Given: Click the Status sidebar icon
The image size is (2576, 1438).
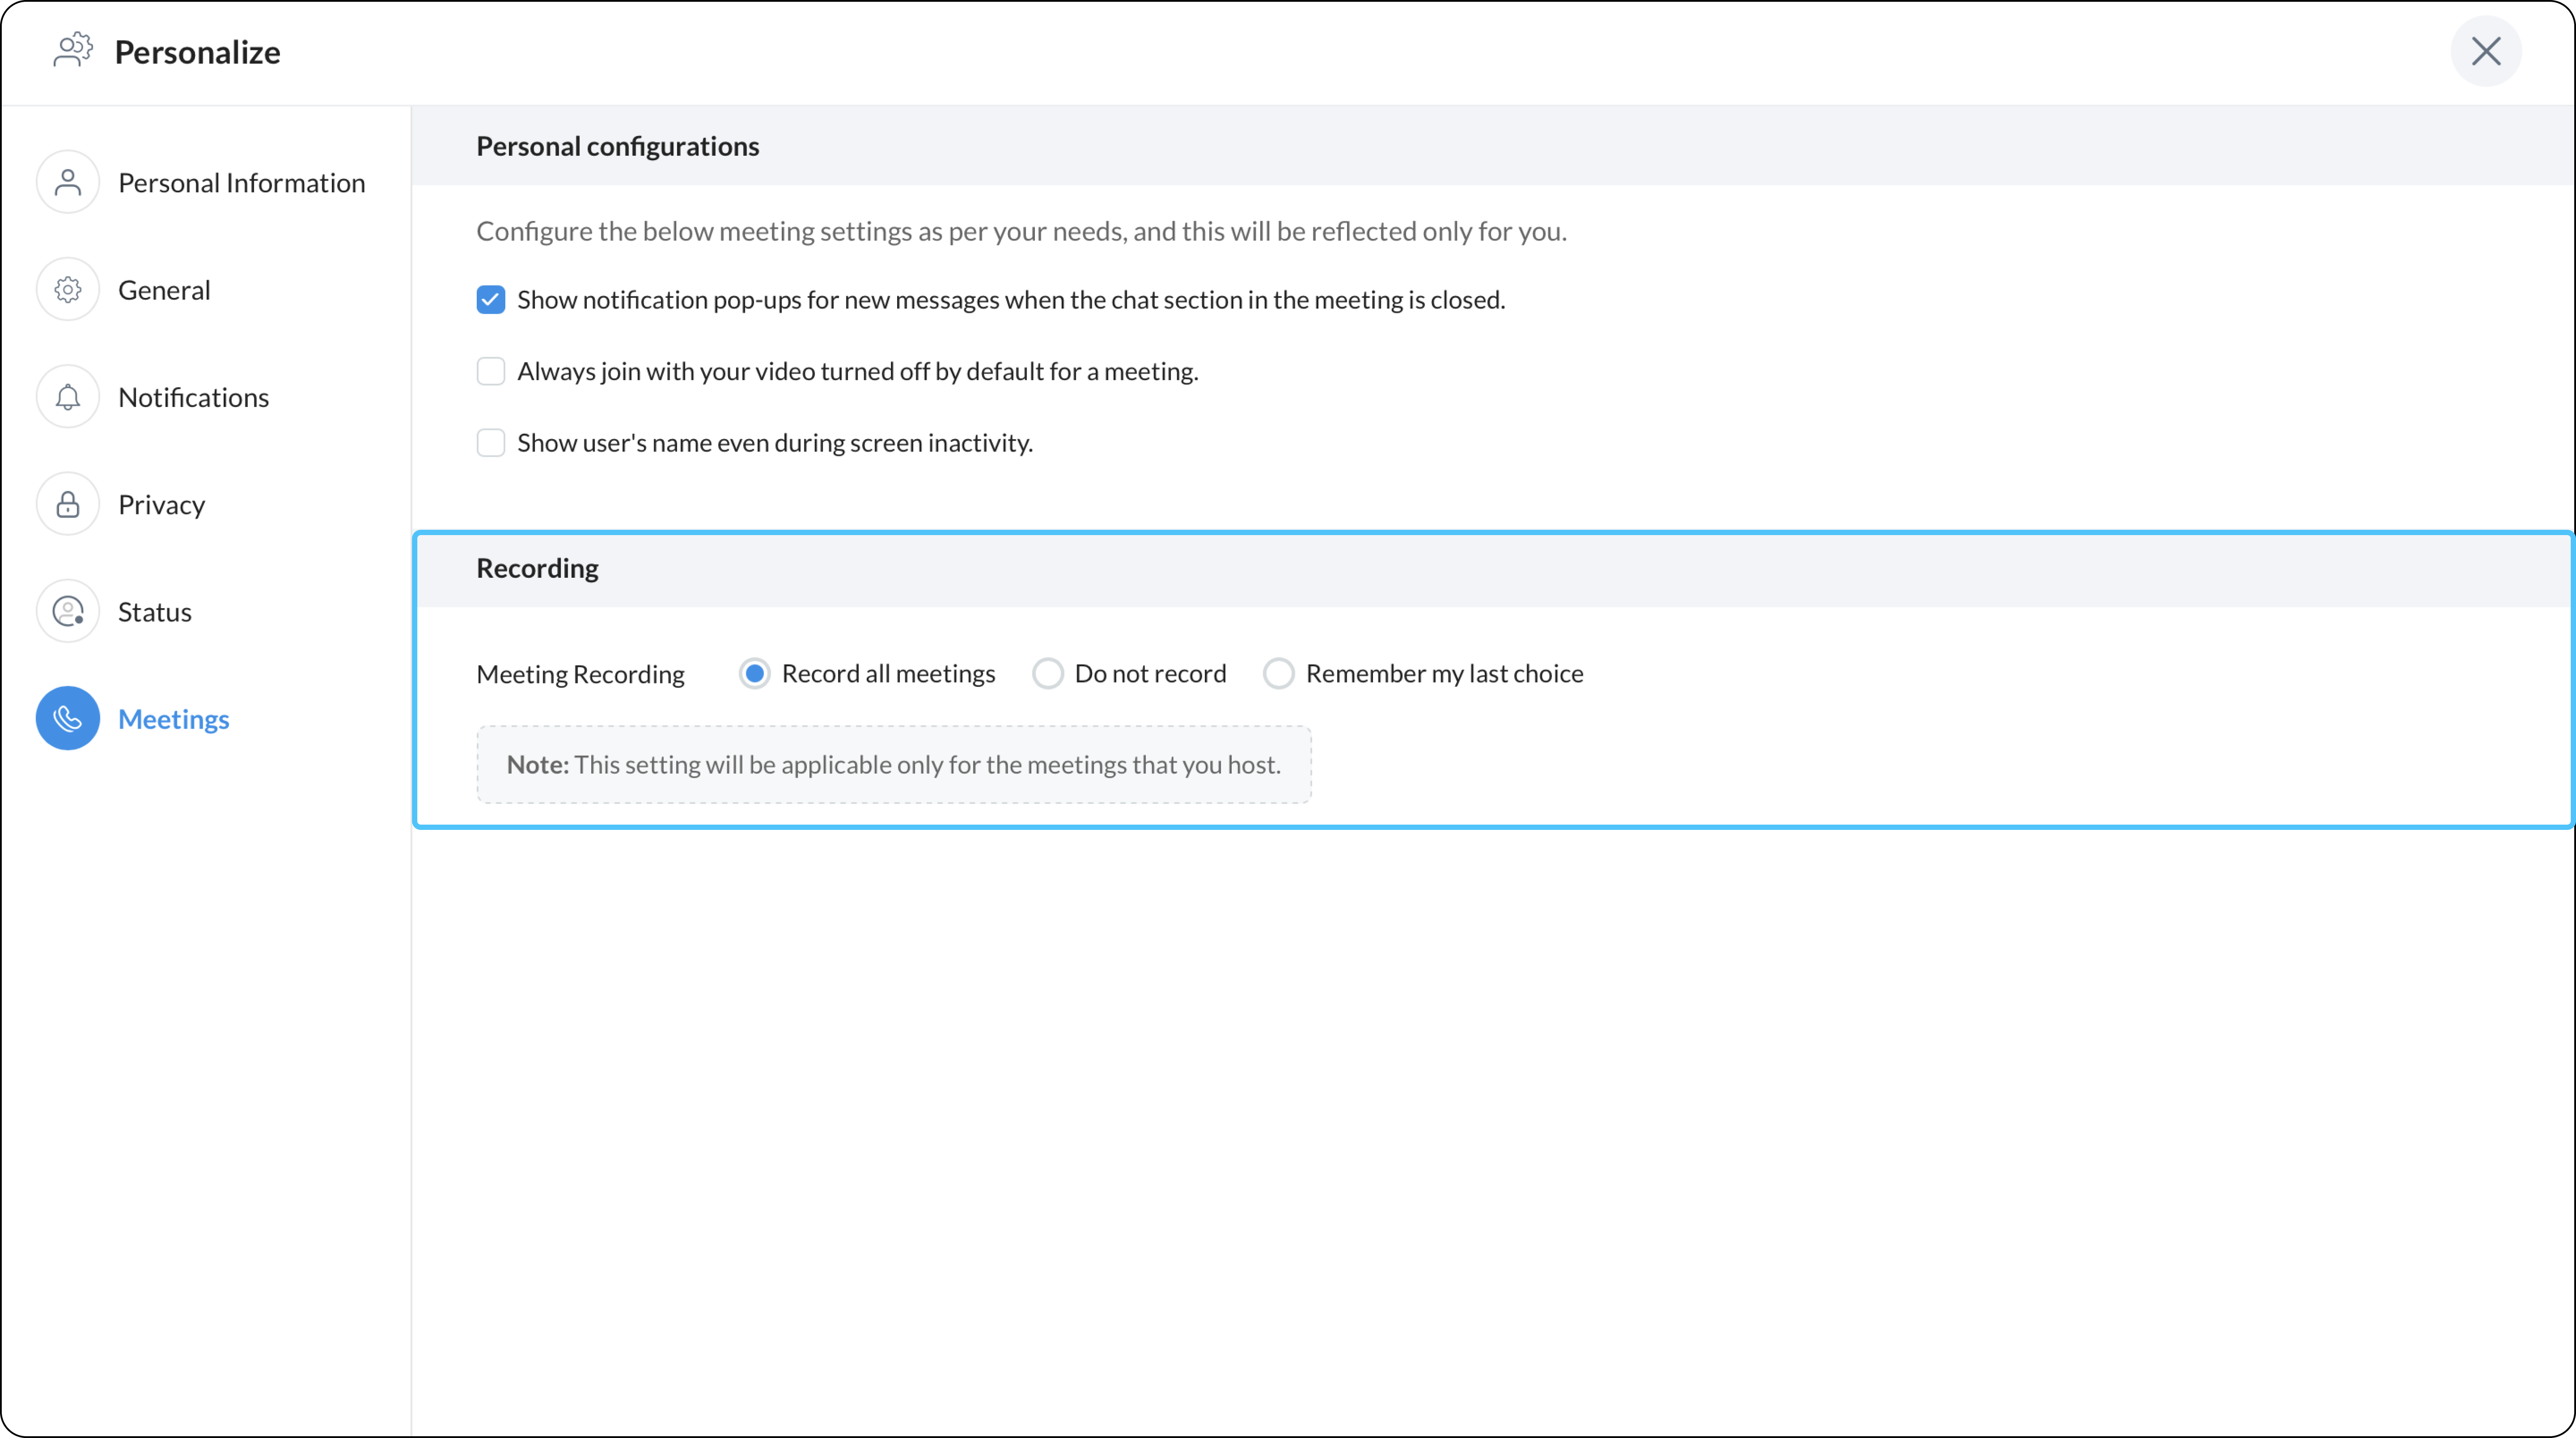Looking at the screenshot, I should pos(68,612).
